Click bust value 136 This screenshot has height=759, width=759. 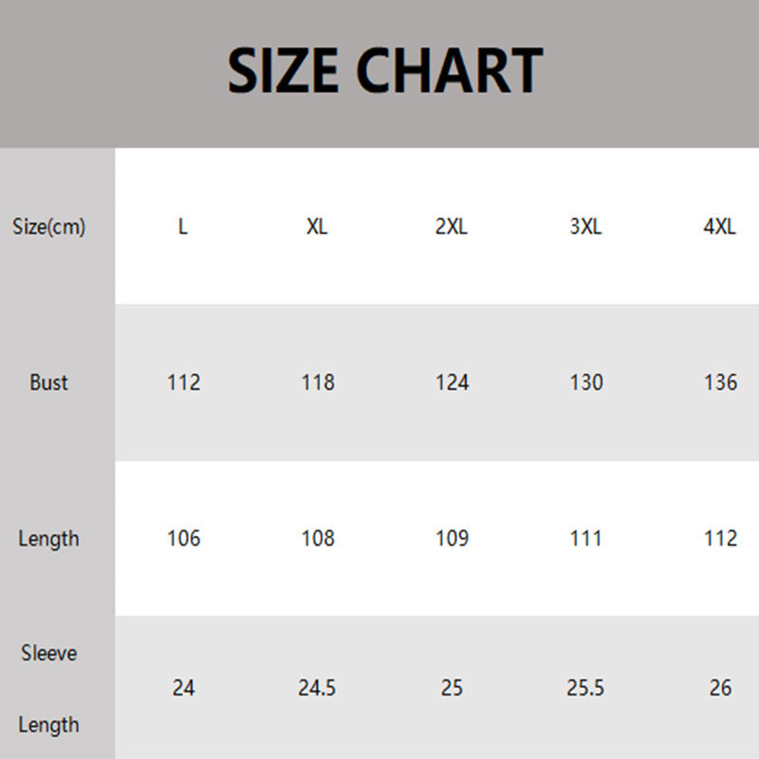720,382
